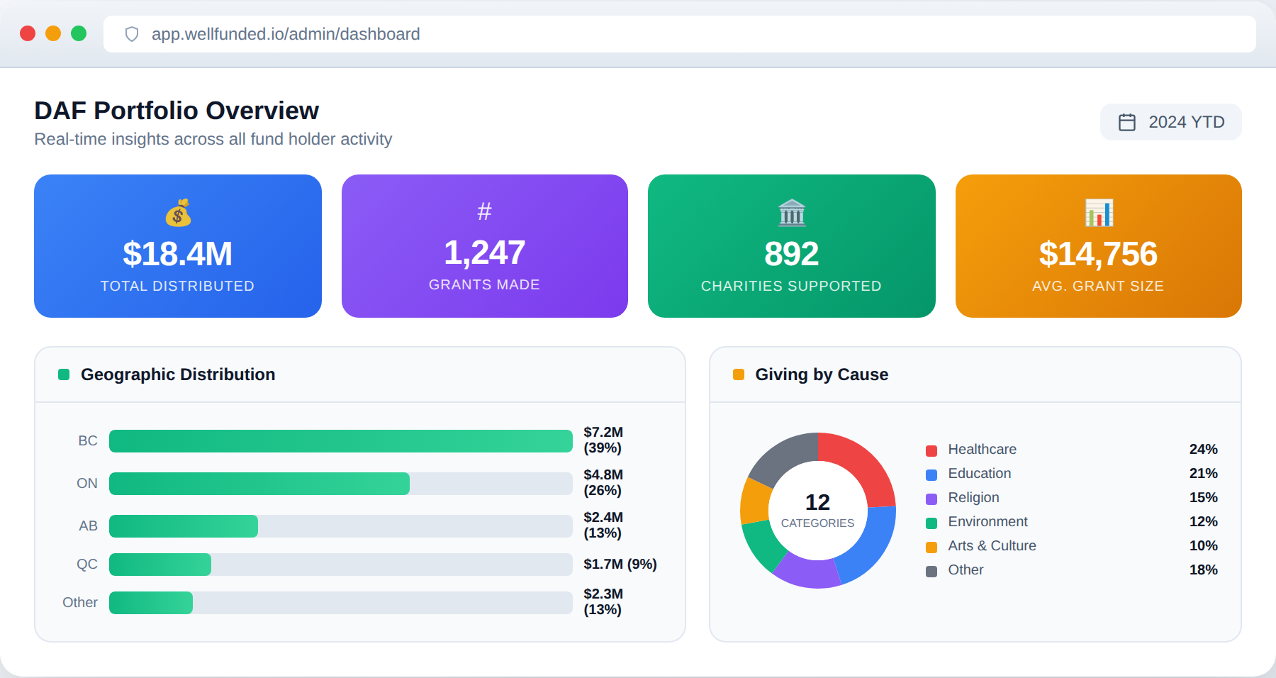Click the hash icon above Grants Made
The height and width of the screenshot is (678, 1276).
(x=484, y=211)
